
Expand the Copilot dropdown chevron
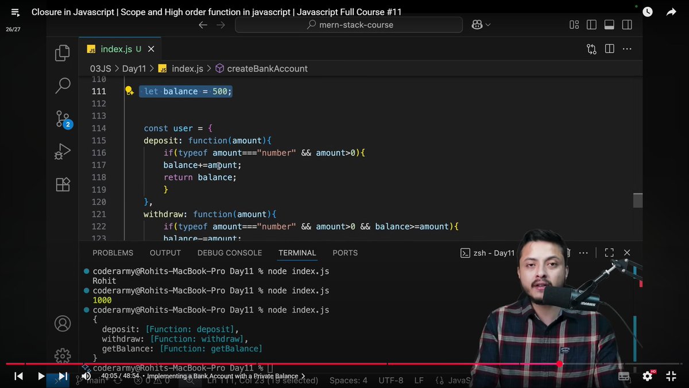click(x=488, y=25)
